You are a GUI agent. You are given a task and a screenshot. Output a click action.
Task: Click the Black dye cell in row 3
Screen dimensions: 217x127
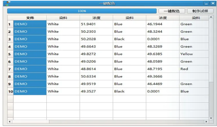(x=129, y=39)
